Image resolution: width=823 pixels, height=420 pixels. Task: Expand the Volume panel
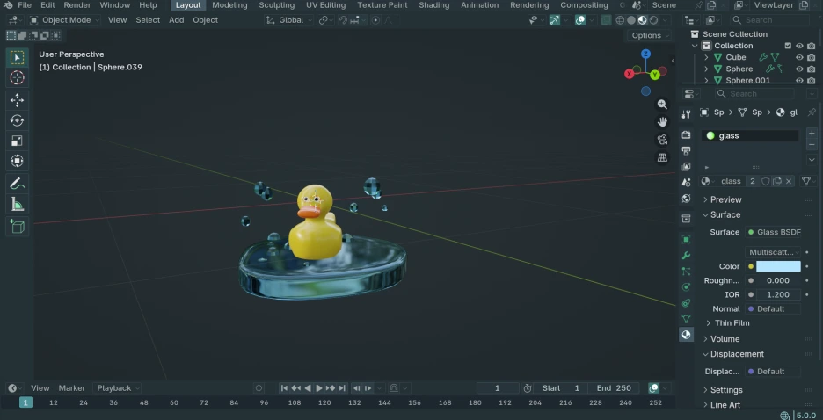click(725, 339)
